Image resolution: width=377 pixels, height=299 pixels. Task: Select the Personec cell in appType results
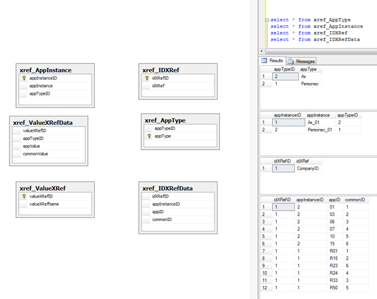click(x=312, y=83)
